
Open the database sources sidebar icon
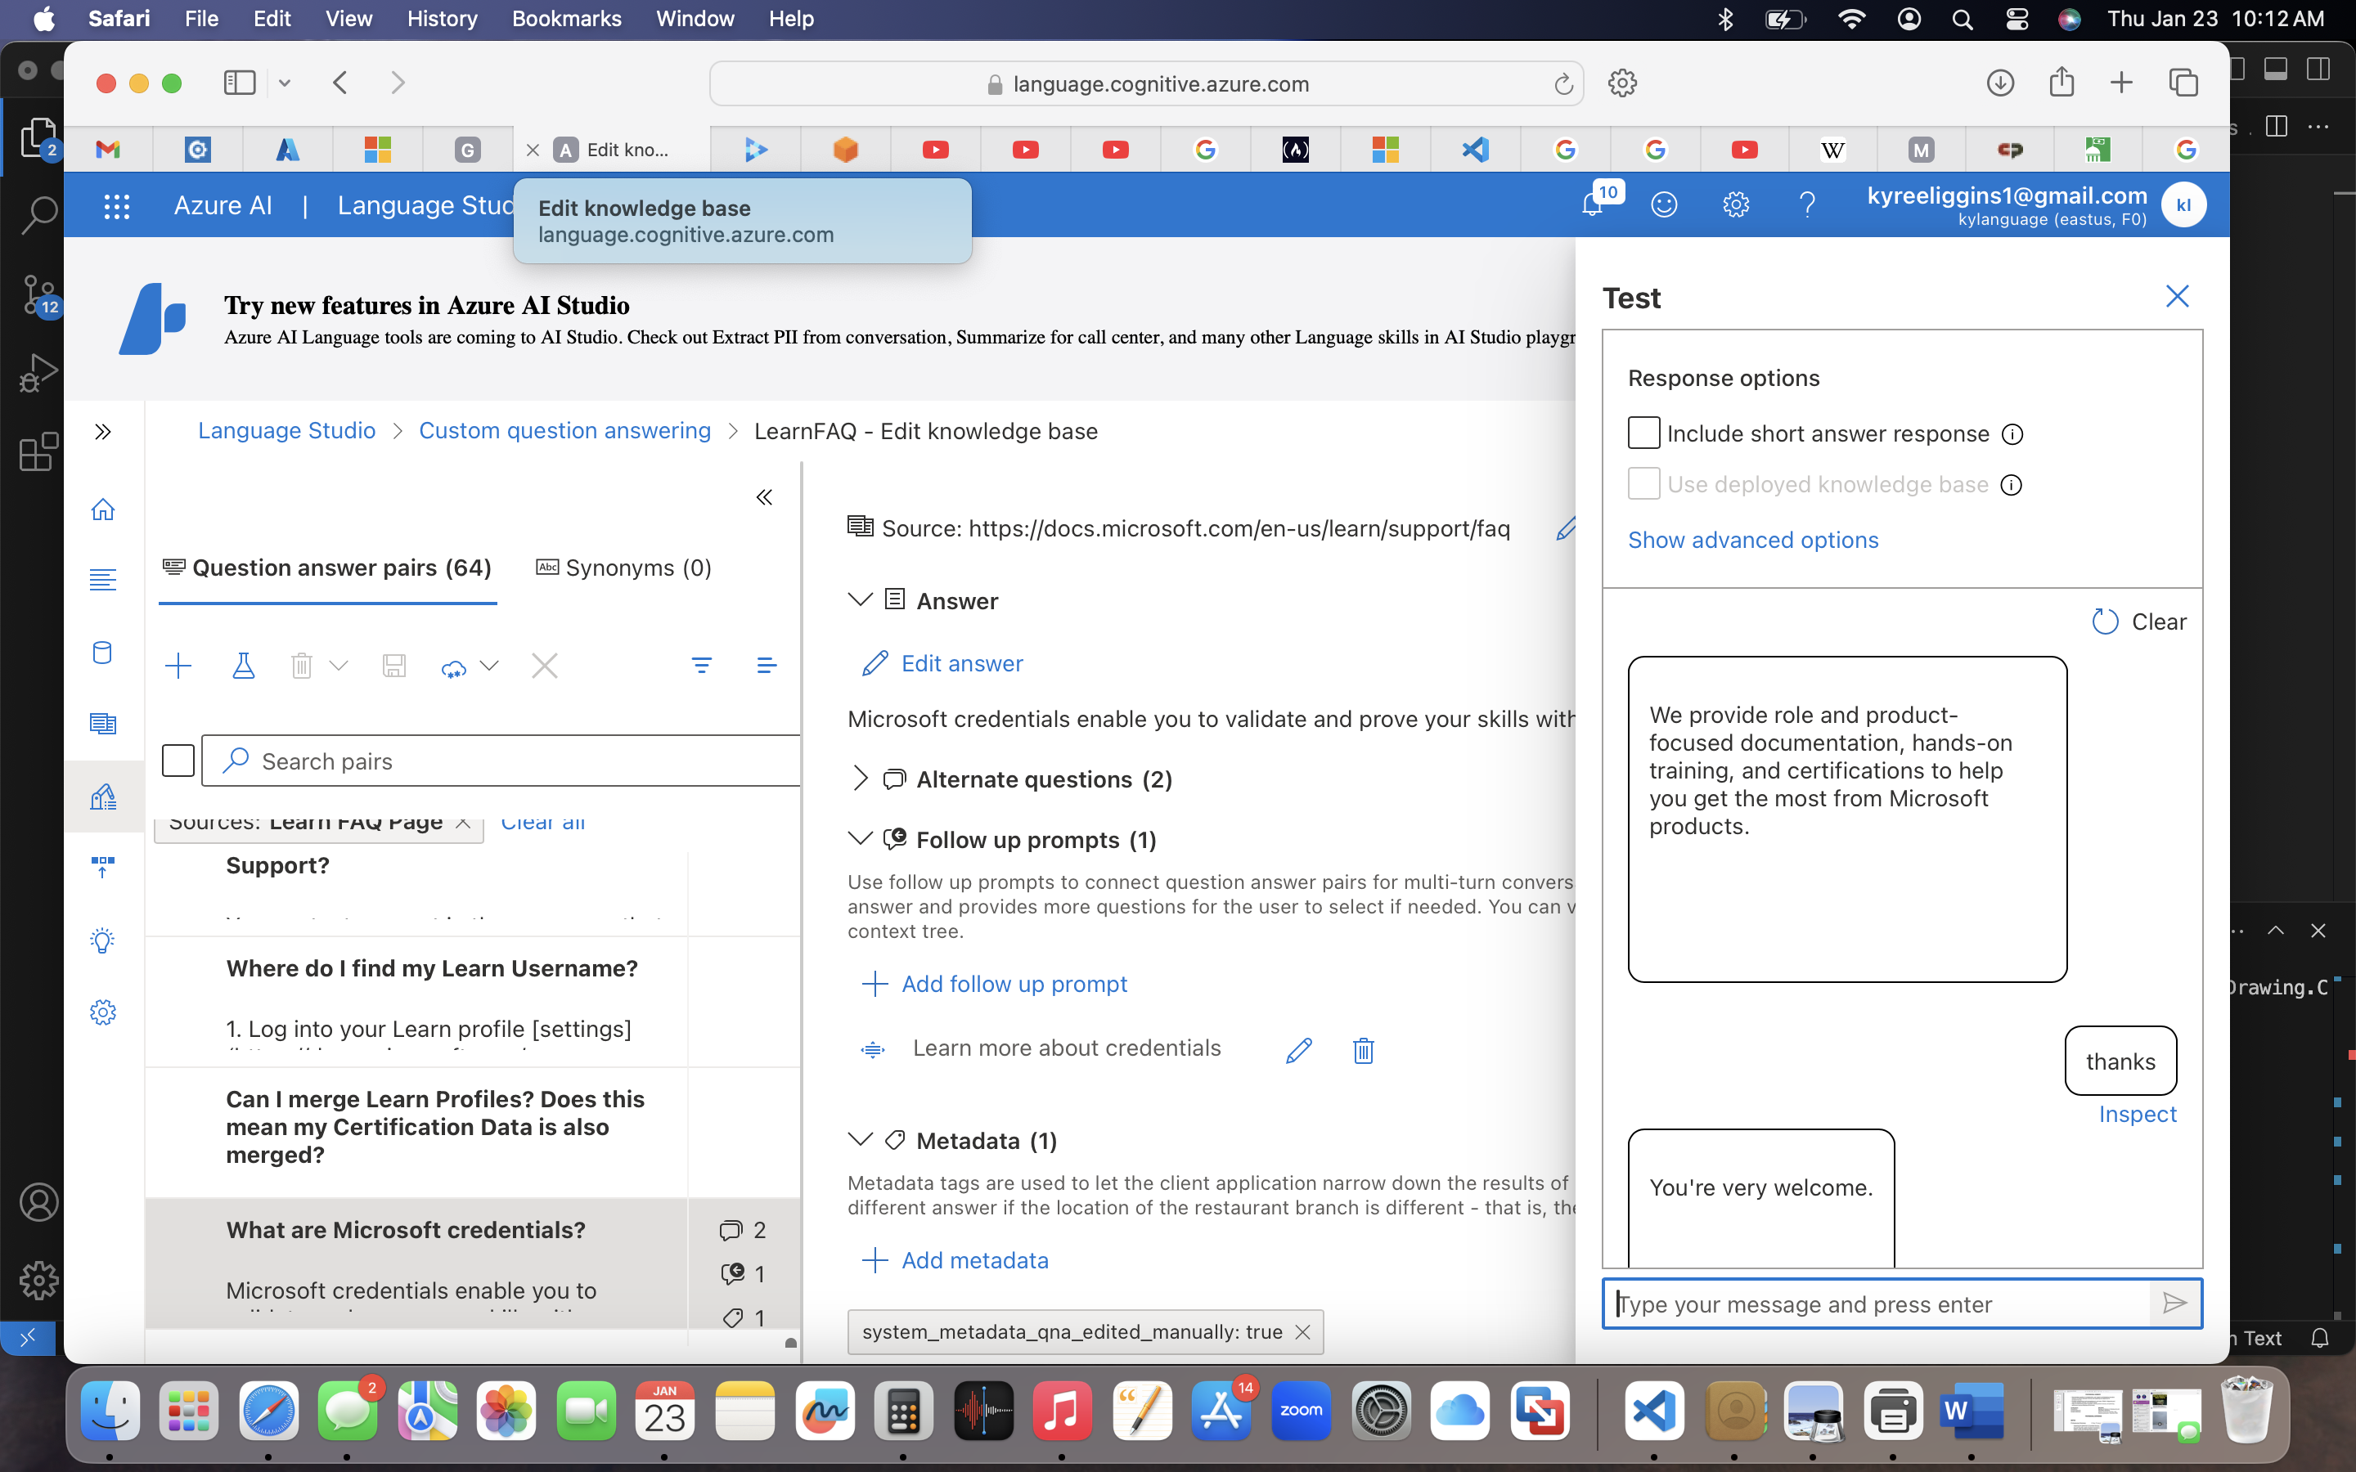(x=103, y=653)
